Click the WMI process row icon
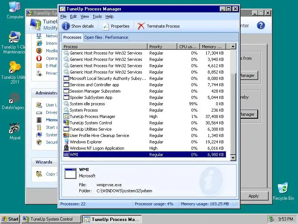 point(66,155)
